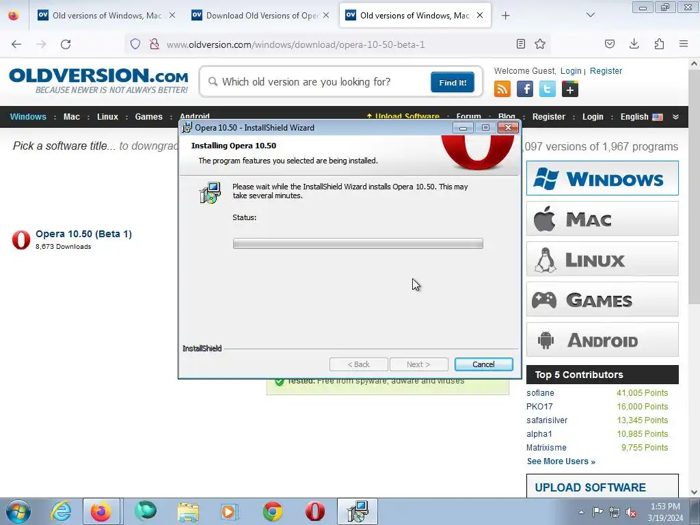The height and width of the screenshot is (525, 700).
Task: Click the Upload Software banner
Action: point(602,487)
